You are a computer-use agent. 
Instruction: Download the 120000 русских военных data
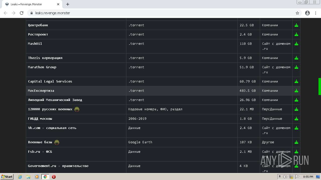click(x=296, y=109)
